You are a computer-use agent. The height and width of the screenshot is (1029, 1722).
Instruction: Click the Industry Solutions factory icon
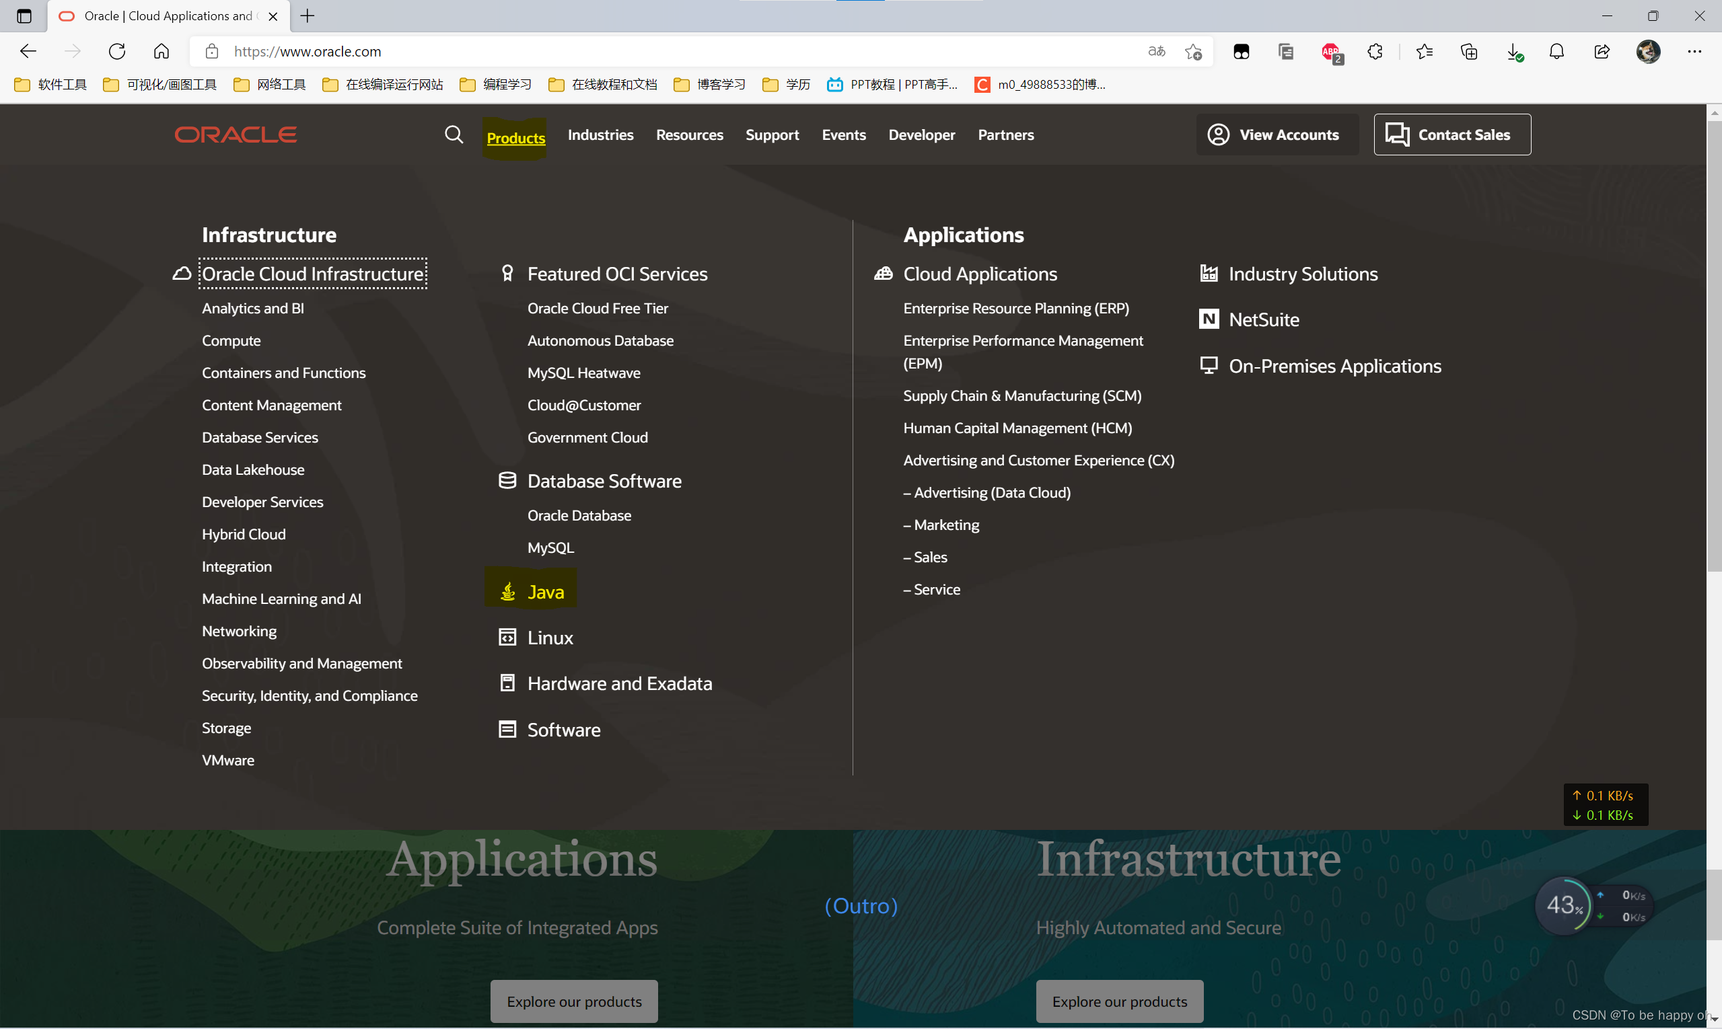(1209, 273)
